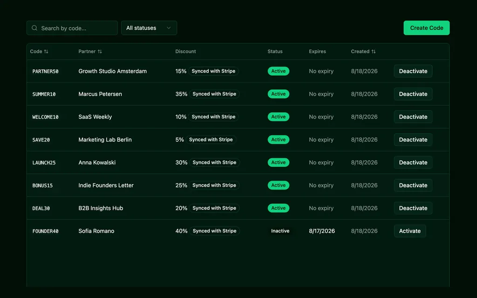Screen dimensions: 477x298
Task: Sort by Partner column arrows
Action: point(100,51)
